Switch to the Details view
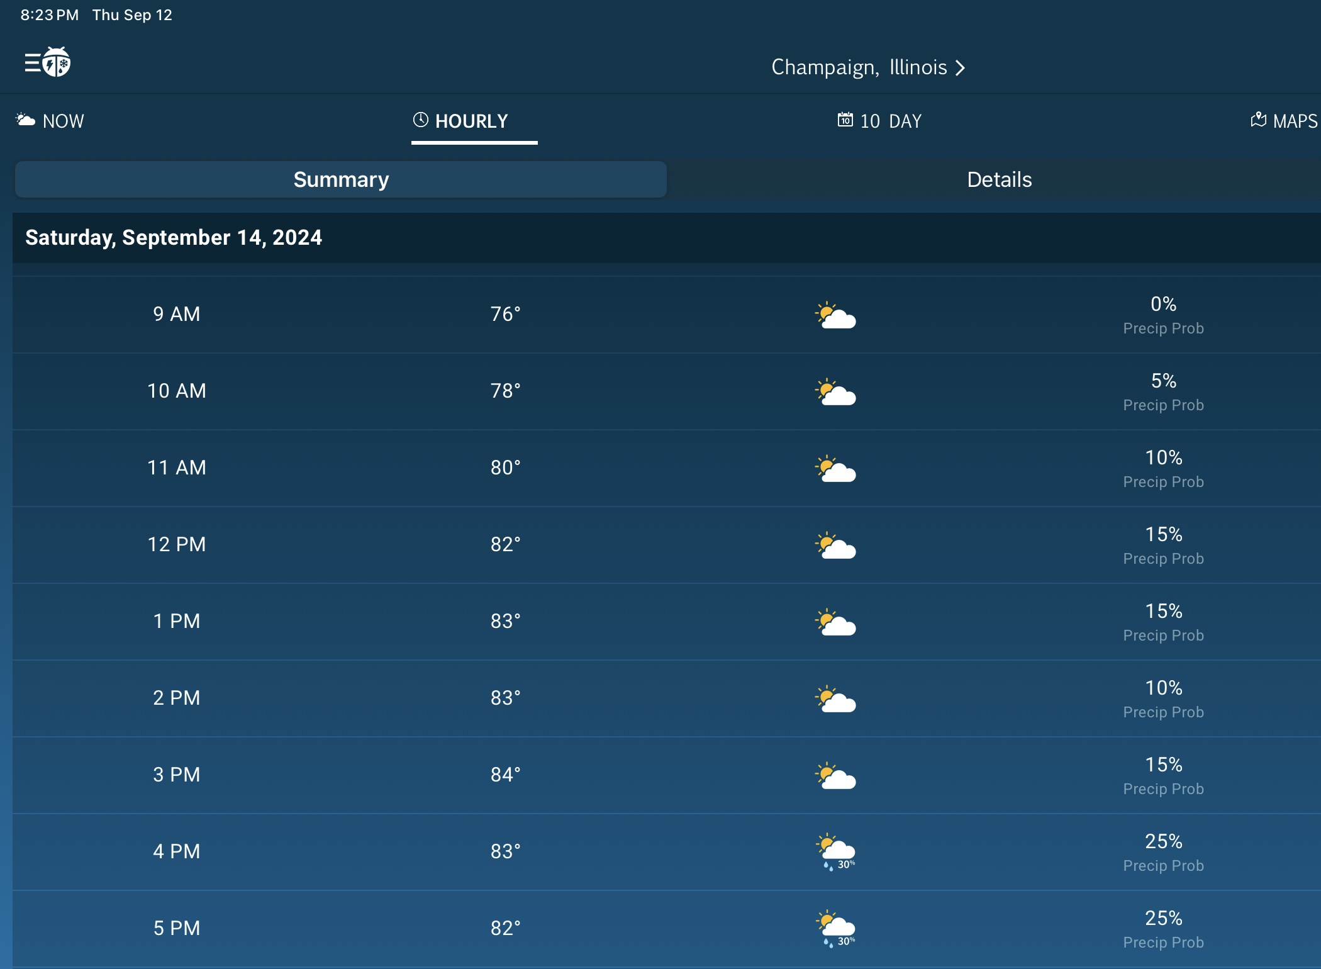1321x969 pixels. click(999, 180)
